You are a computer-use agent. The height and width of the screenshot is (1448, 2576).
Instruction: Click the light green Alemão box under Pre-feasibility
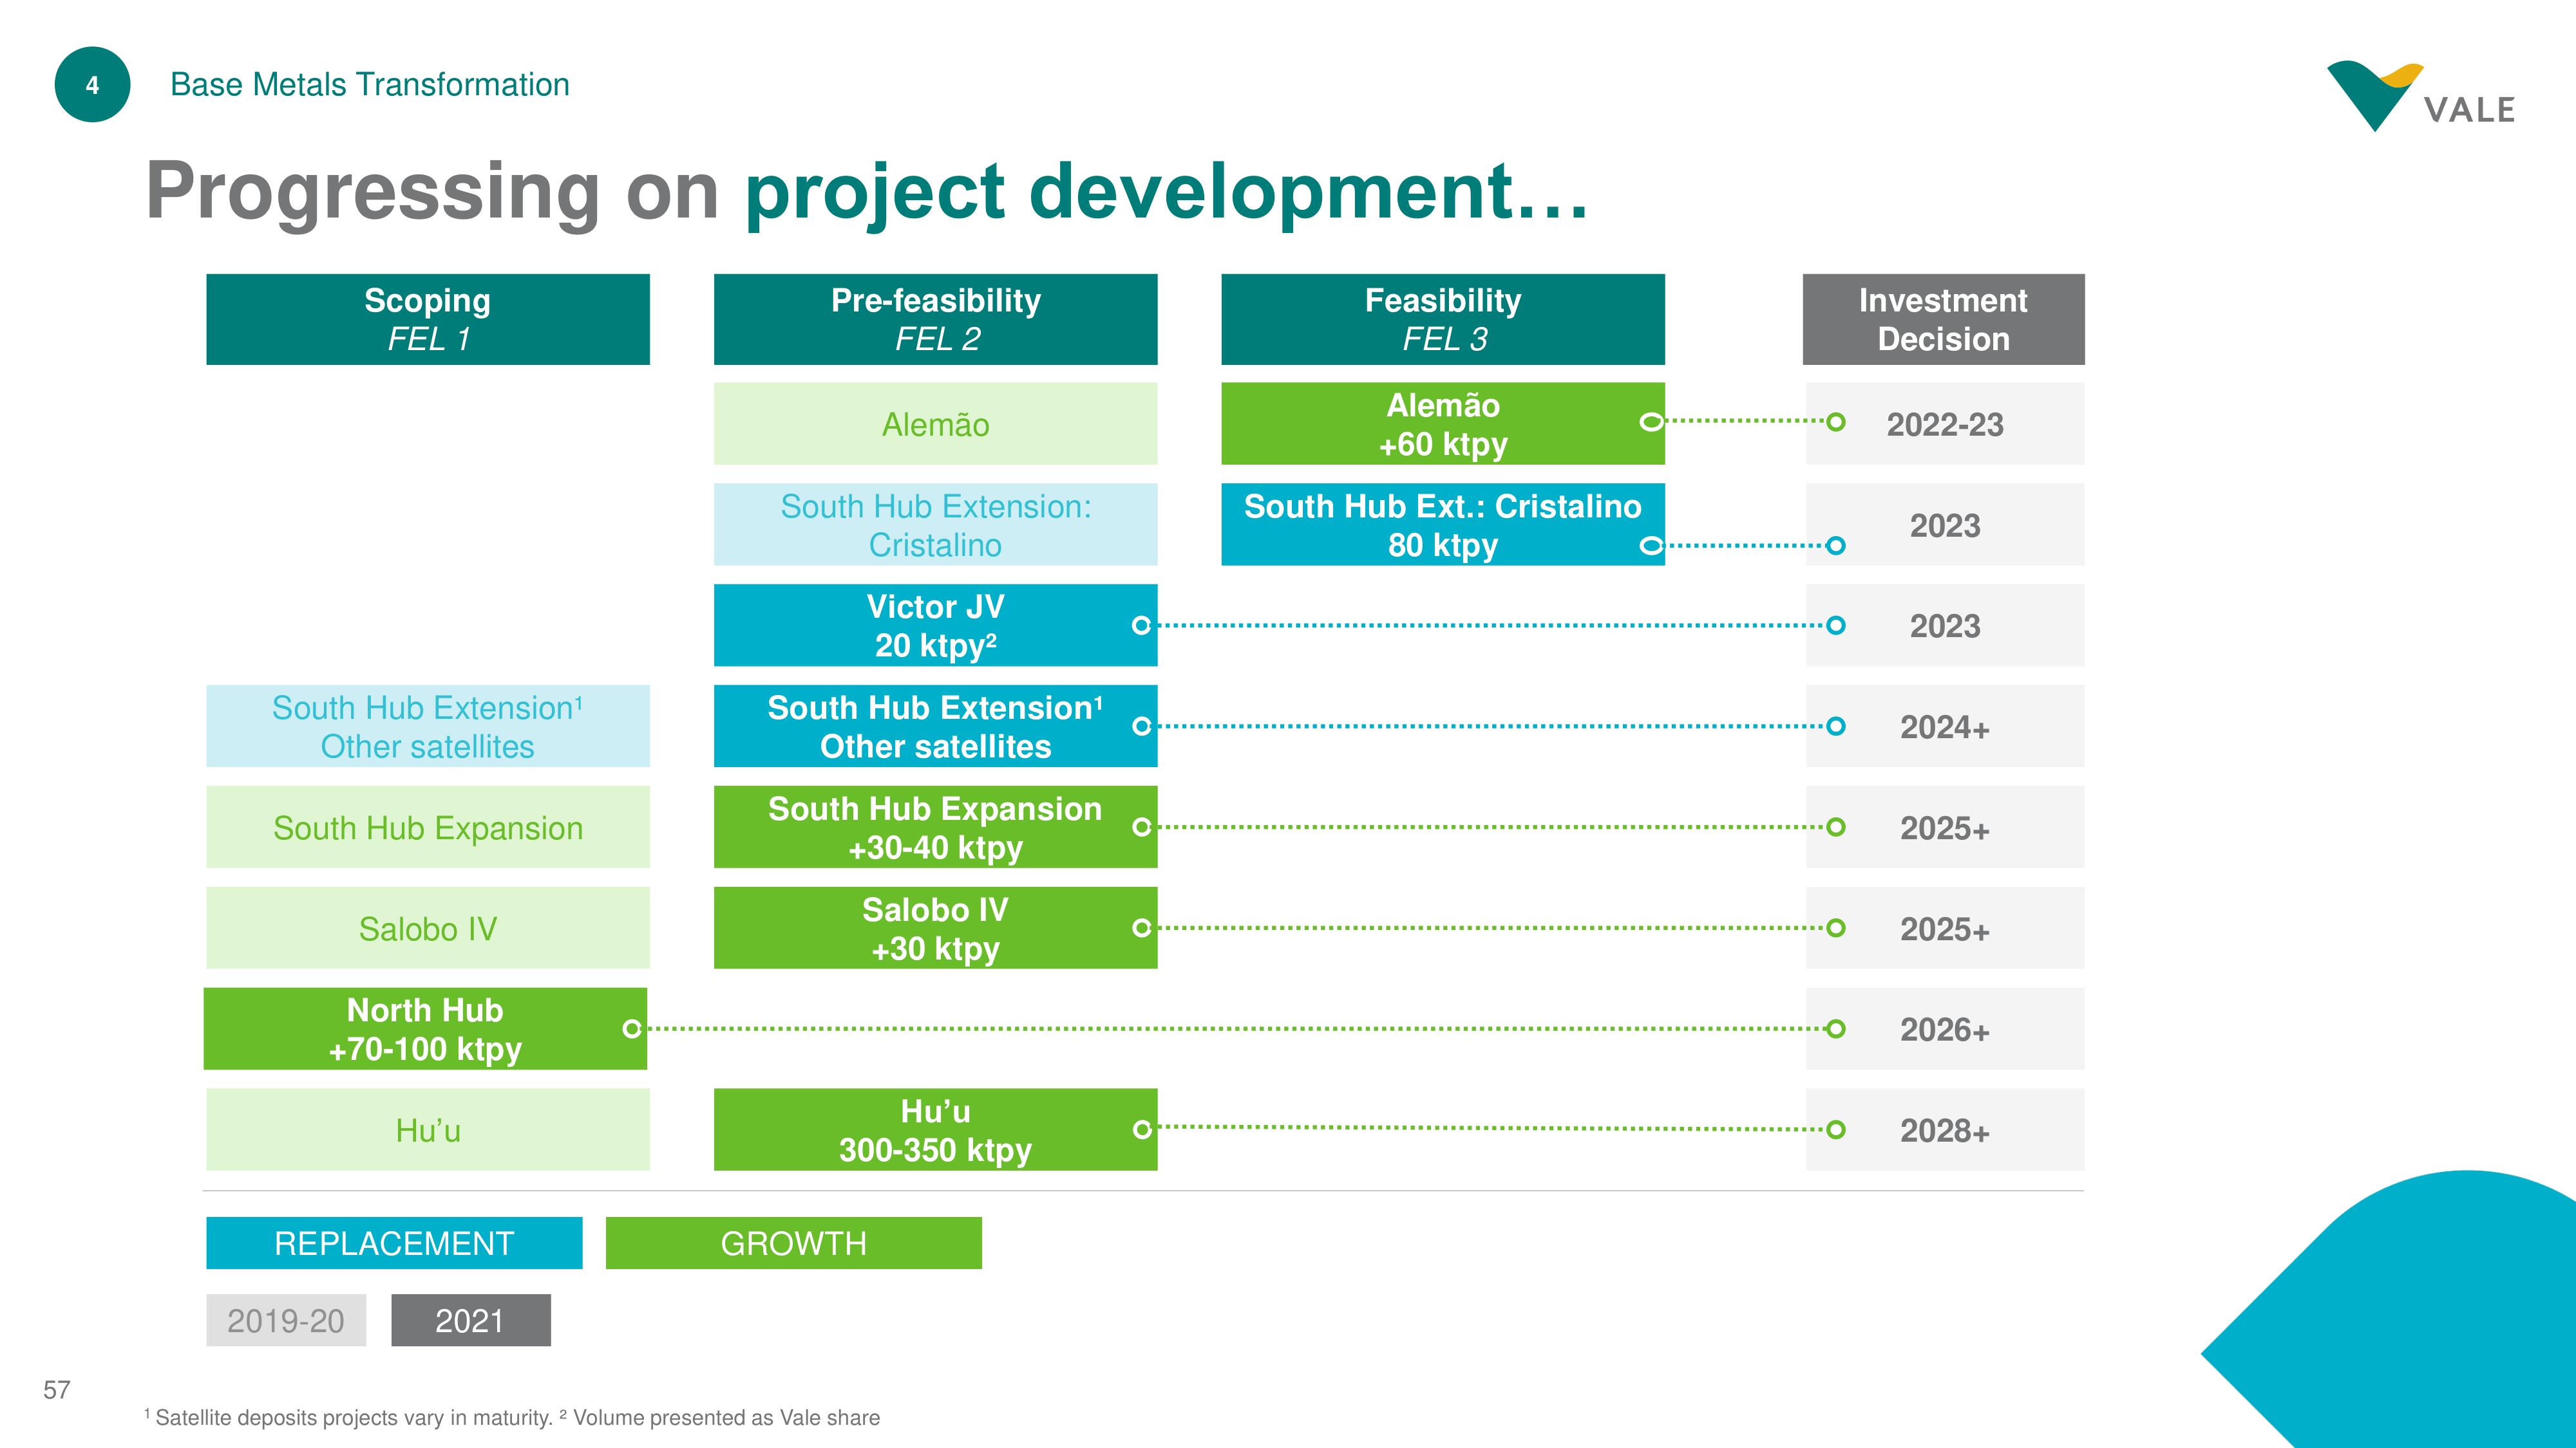(935, 423)
